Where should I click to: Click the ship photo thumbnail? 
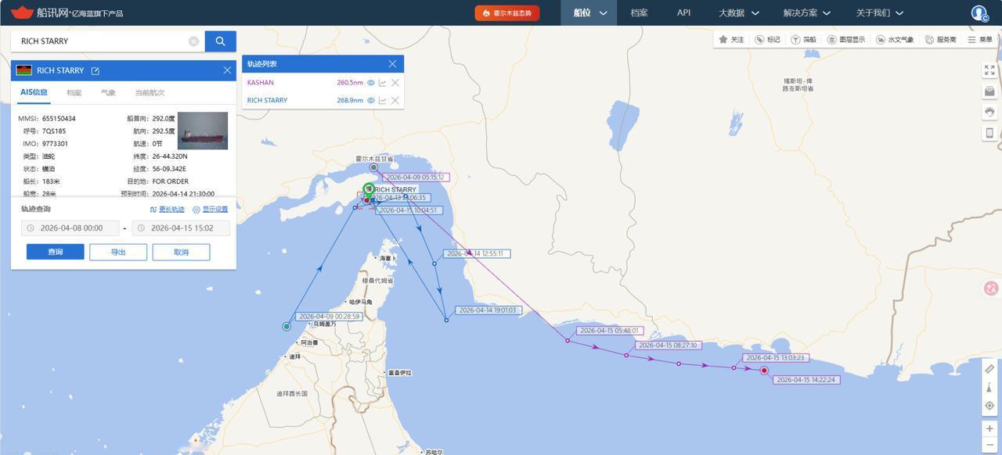tap(203, 131)
